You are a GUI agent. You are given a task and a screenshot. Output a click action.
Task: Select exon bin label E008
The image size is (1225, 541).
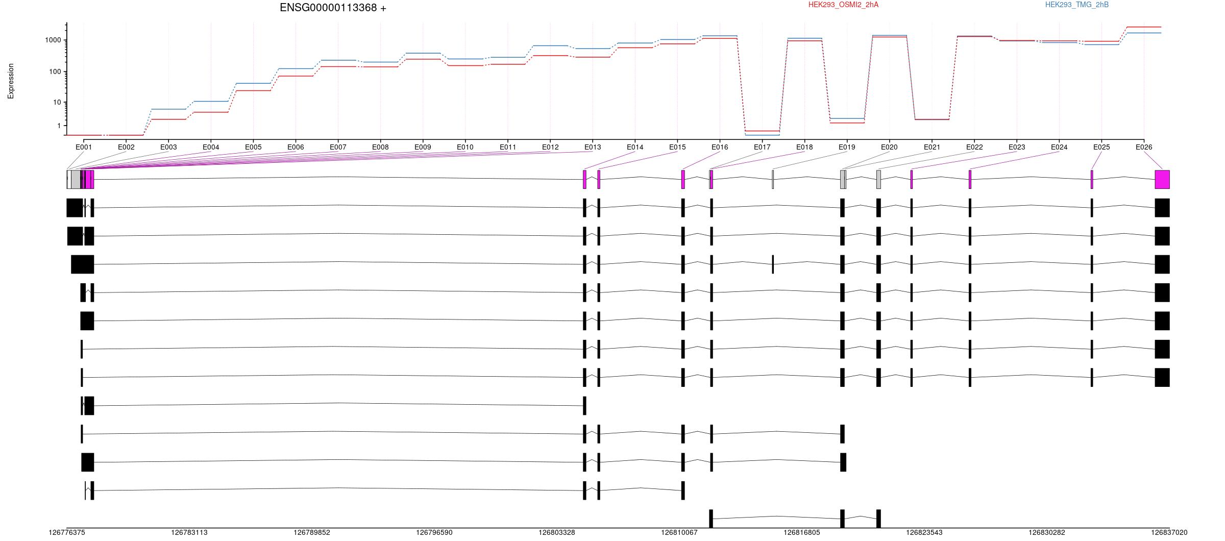[x=380, y=147]
